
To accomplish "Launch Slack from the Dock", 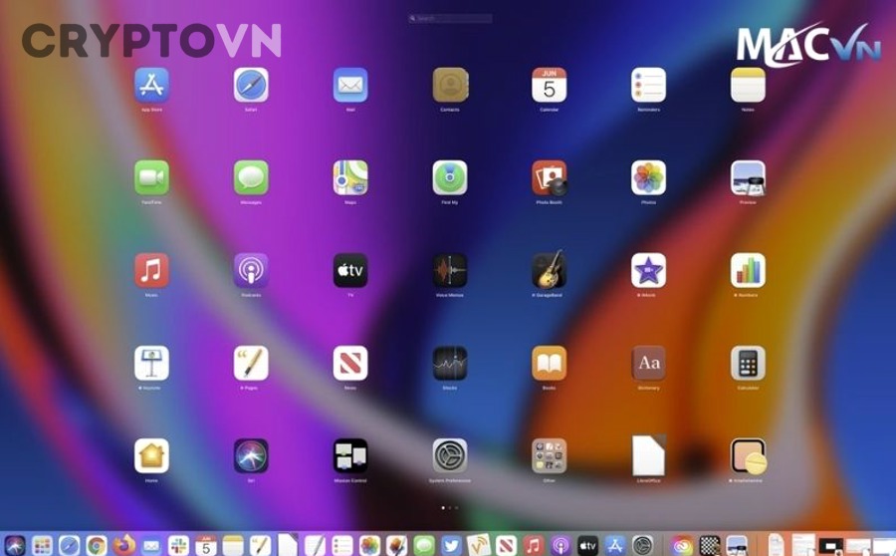I will click(179, 546).
